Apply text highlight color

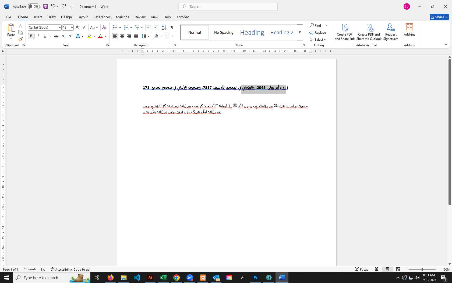(89, 36)
